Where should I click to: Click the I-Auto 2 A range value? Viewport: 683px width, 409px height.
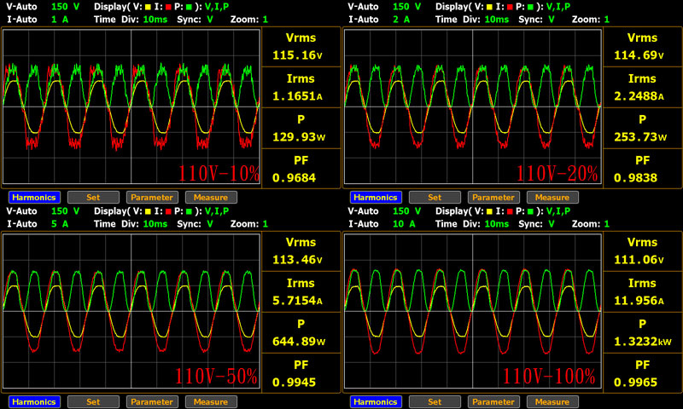[x=401, y=20]
